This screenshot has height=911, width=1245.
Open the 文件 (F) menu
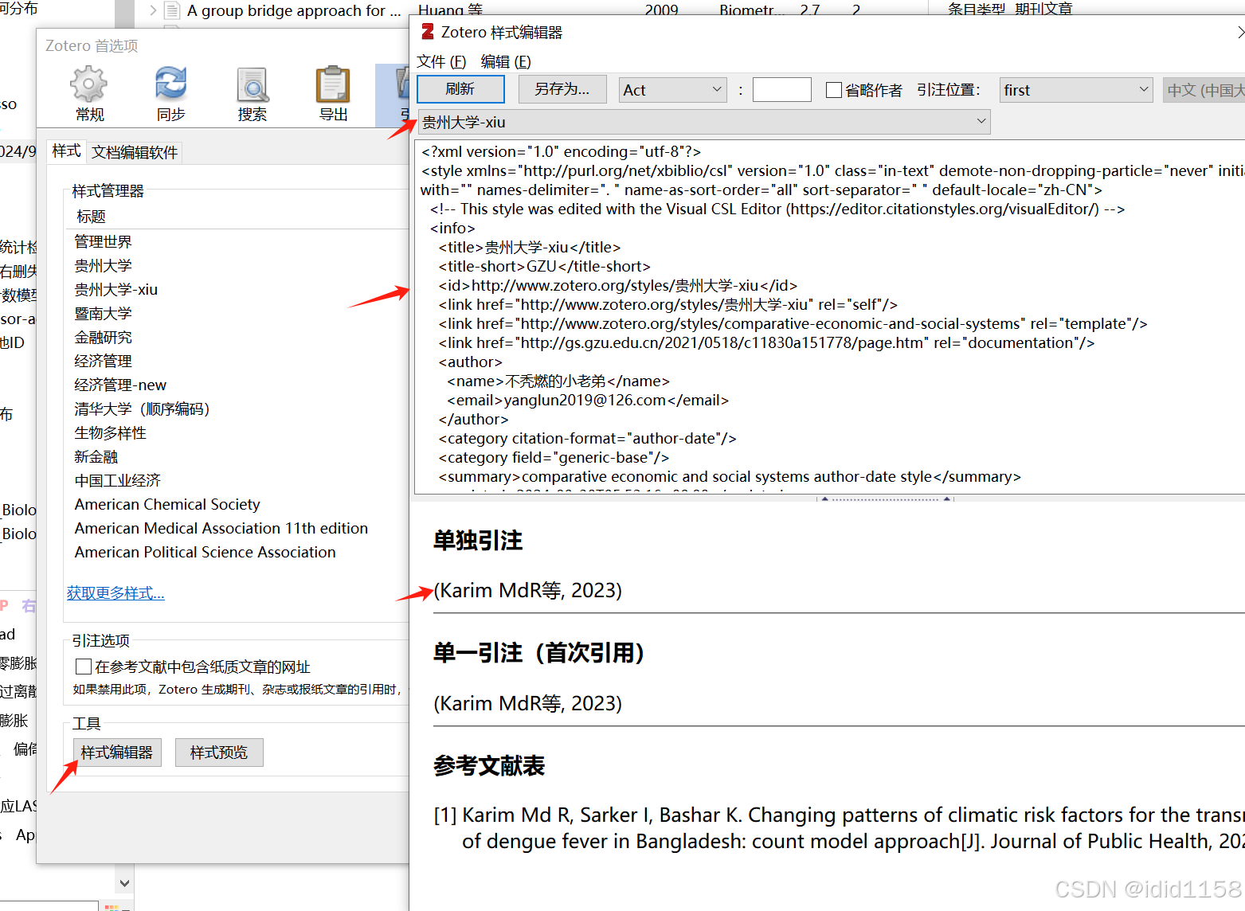pyautogui.click(x=441, y=61)
